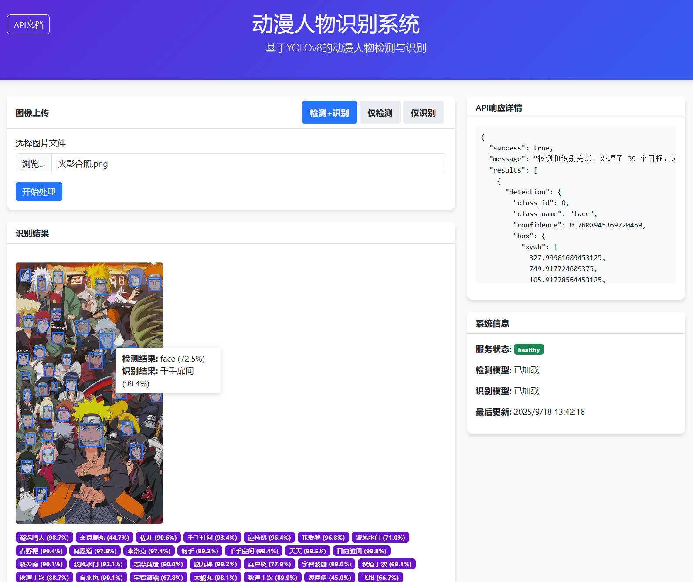The width and height of the screenshot is (693, 582).
Task: Click the 大蛇丸 (98.1%) tag
Action: tap(215, 577)
